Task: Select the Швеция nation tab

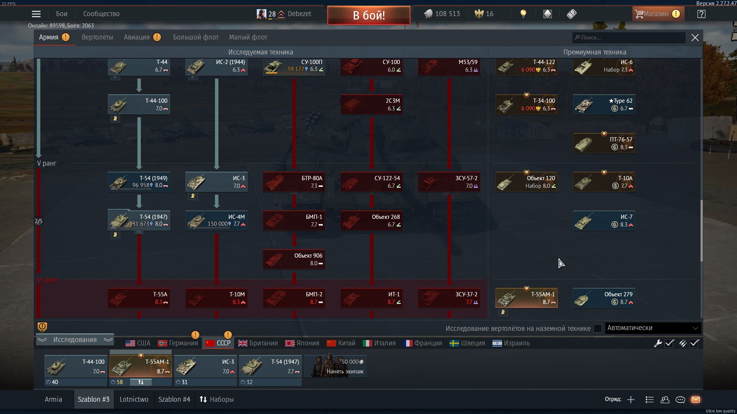Action: coord(468,343)
